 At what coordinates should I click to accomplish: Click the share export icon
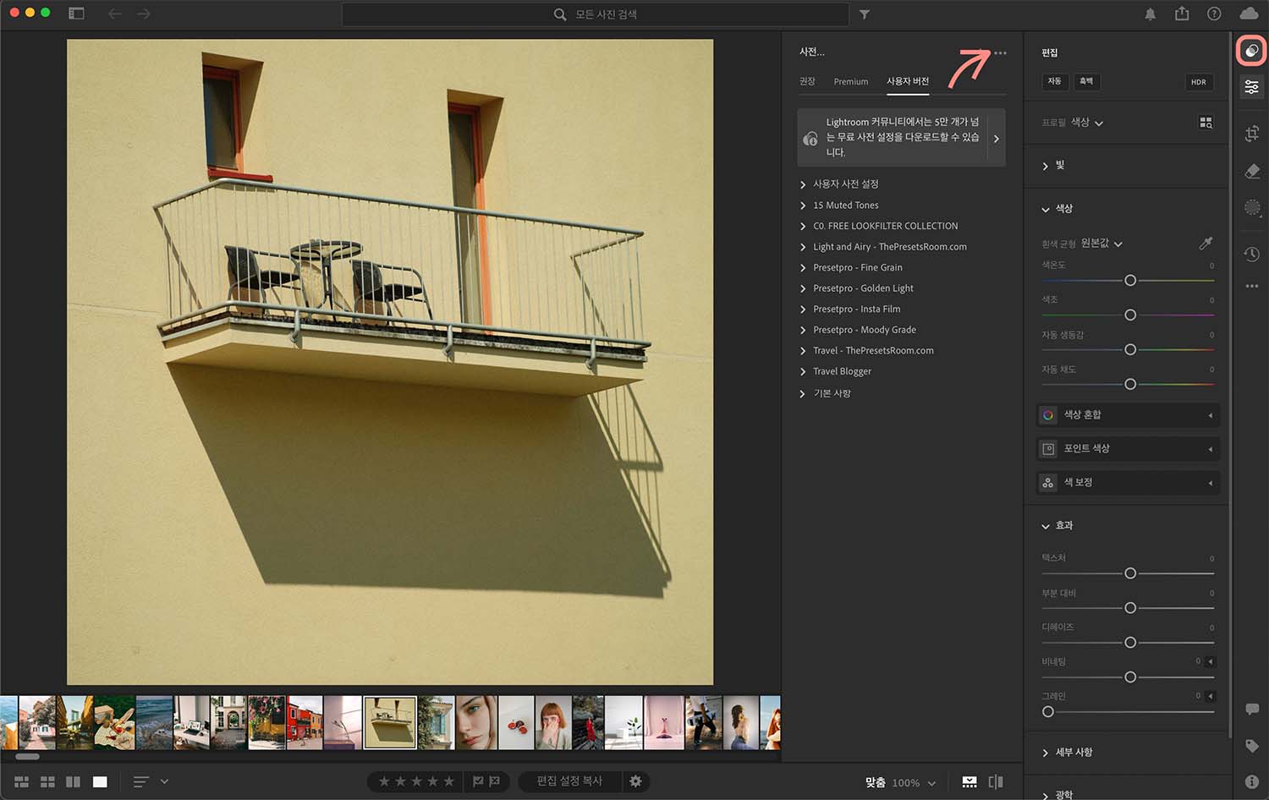[x=1182, y=14]
